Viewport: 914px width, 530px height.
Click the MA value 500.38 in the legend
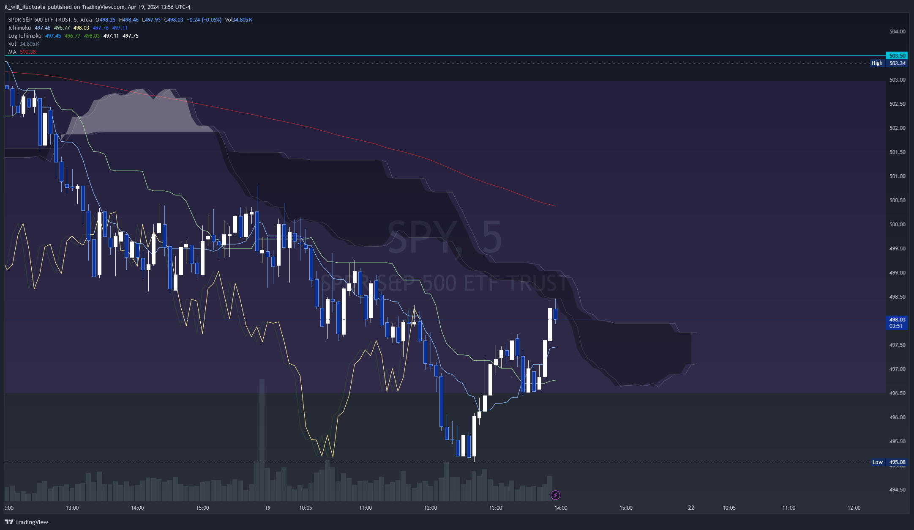[28, 52]
